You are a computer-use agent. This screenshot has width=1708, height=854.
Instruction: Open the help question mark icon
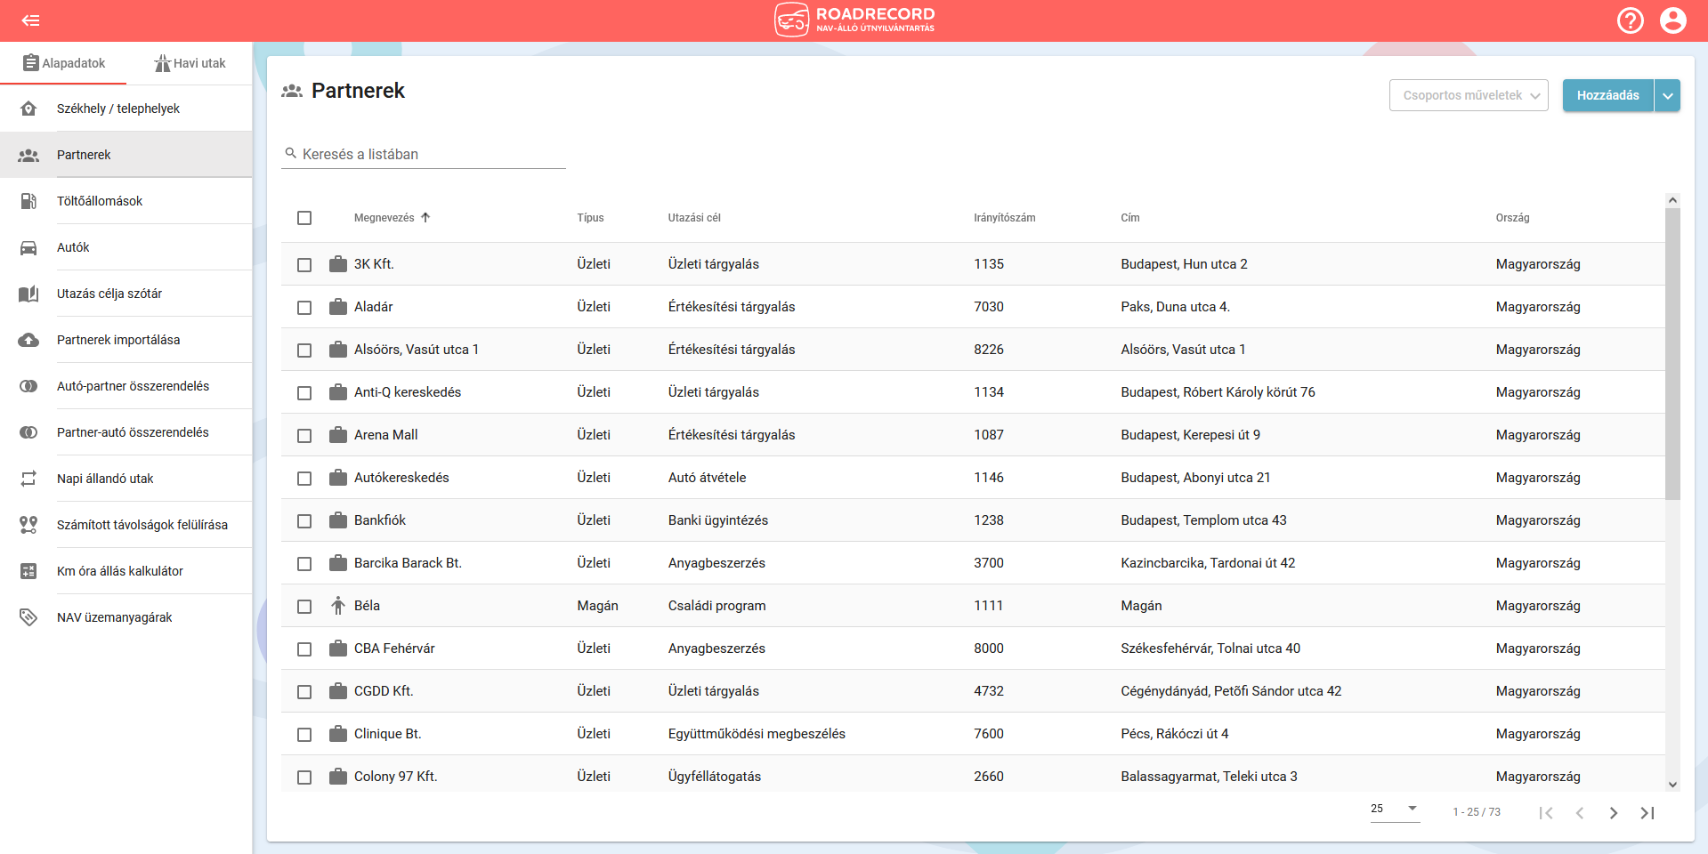1631,20
